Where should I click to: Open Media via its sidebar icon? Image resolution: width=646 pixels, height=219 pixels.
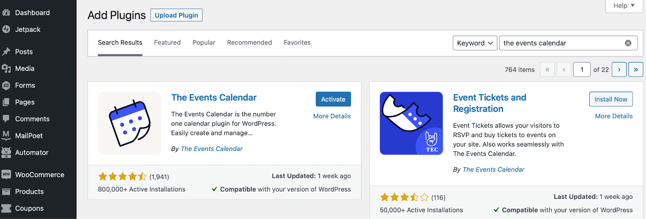(6, 69)
